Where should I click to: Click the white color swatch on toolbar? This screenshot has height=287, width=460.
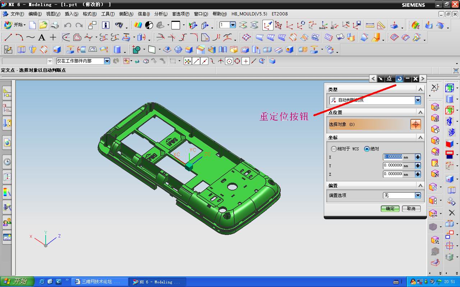pyautogui.click(x=176, y=25)
